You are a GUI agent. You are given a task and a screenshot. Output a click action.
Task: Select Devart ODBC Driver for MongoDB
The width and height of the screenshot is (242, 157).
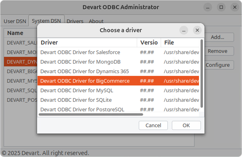118,62
